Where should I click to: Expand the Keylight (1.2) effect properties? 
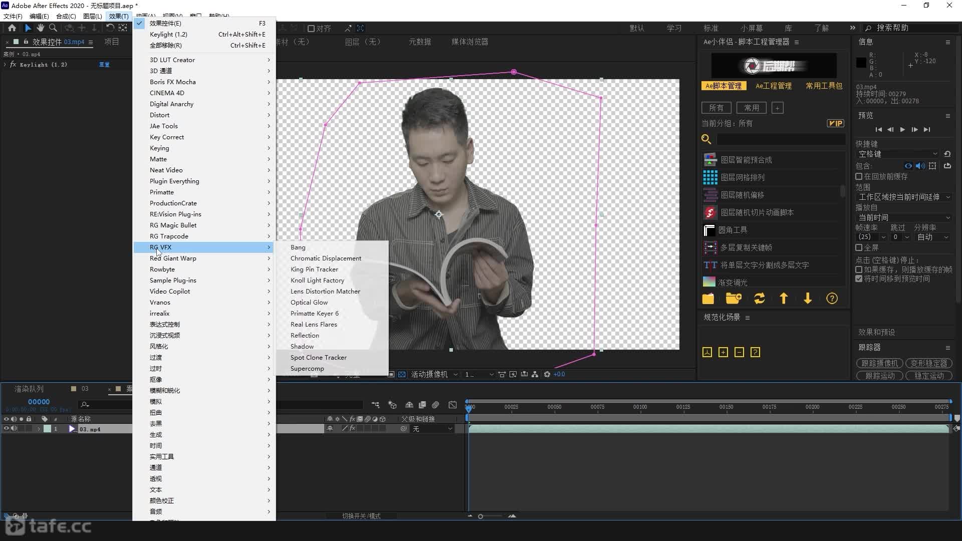point(5,65)
